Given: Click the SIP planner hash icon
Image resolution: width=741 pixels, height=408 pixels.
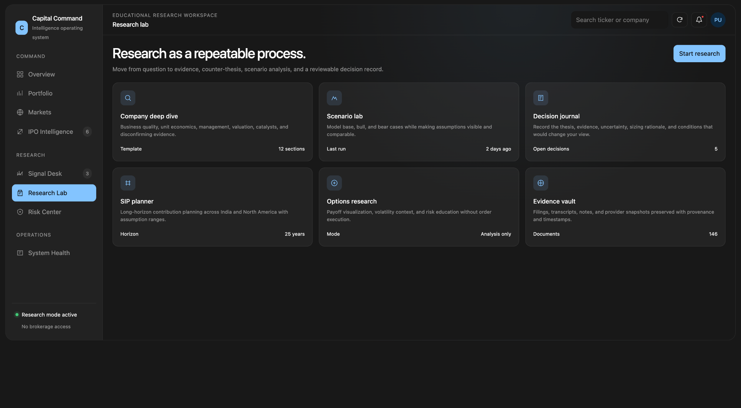Looking at the screenshot, I should point(128,183).
